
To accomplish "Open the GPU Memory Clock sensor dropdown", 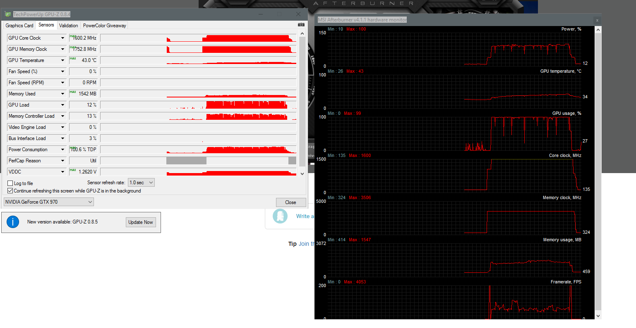I will coord(63,49).
